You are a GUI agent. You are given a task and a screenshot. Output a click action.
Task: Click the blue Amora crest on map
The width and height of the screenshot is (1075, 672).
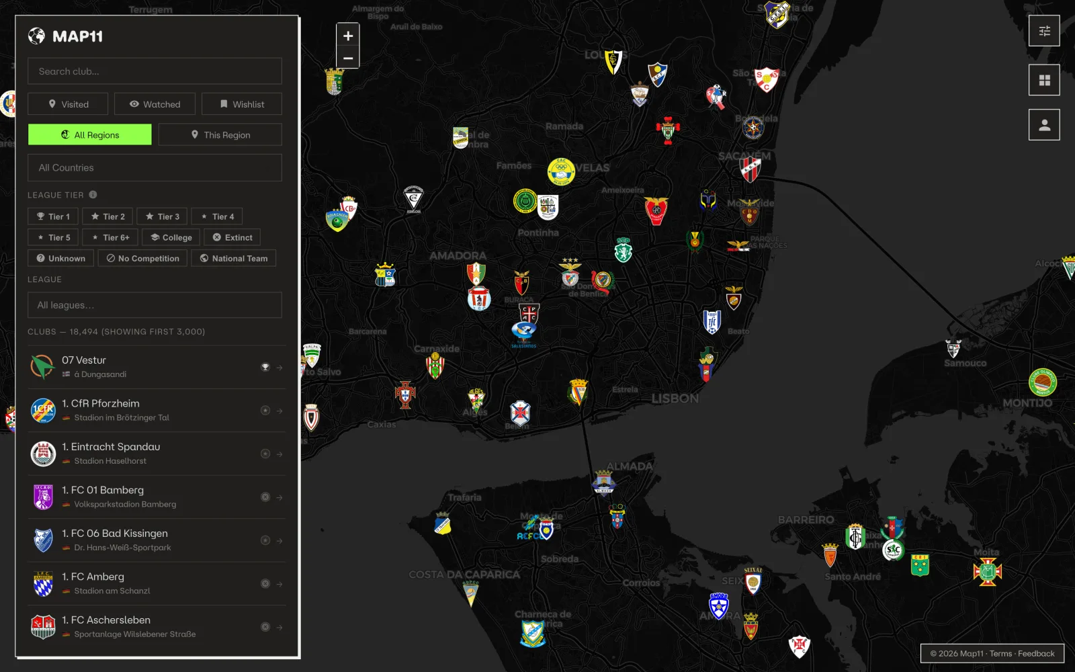tap(719, 605)
